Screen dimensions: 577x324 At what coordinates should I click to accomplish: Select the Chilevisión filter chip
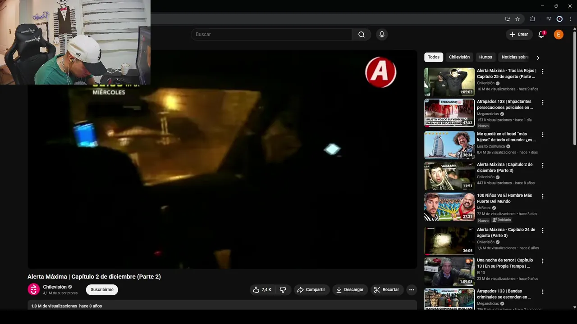tap(459, 57)
